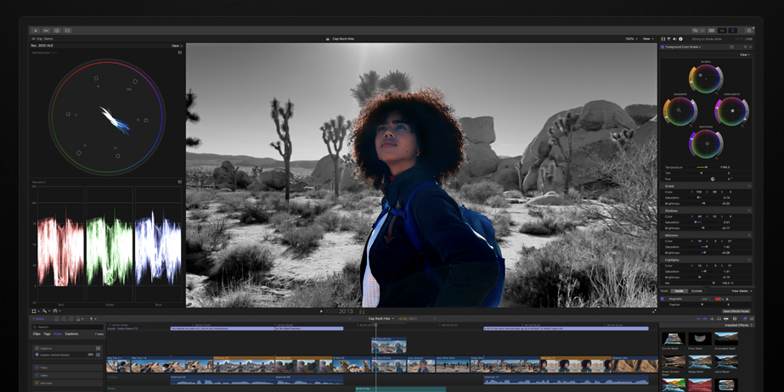Click the Save Effects Preset button
The height and width of the screenshot is (392, 784).
click(736, 311)
